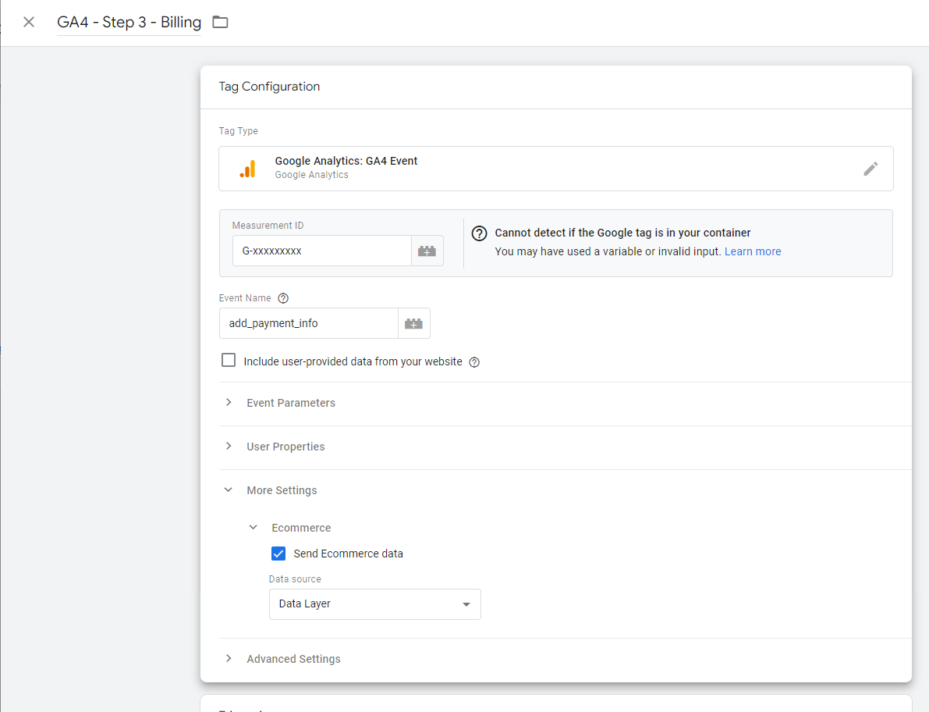Collapse the More Settings section
Viewport: 929px width, 712px height.
click(x=282, y=490)
